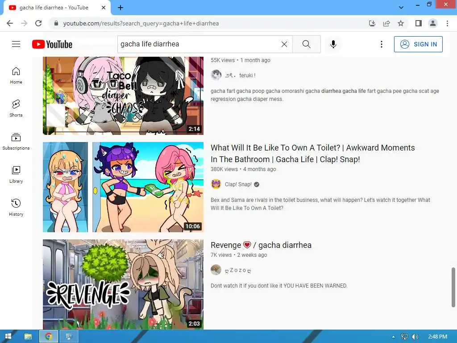Visit the Zozo channel name
457x343 pixels.
[x=238, y=270]
